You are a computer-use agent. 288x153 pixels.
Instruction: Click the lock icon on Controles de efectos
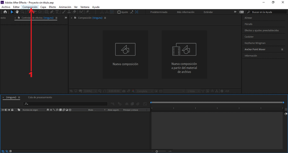tap(19, 18)
